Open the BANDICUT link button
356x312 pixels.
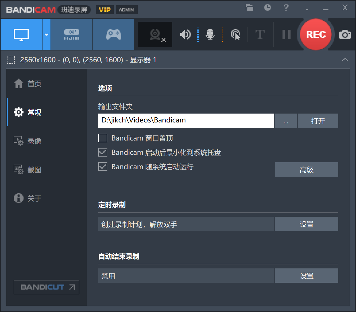(47, 287)
